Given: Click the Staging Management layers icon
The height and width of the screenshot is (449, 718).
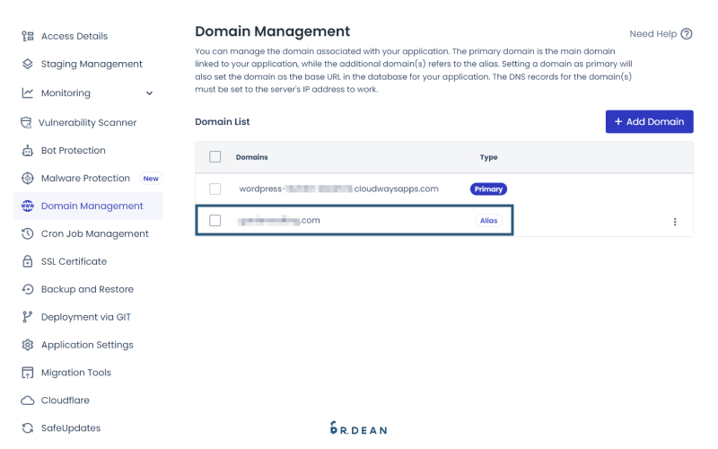Looking at the screenshot, I should 28,64.
